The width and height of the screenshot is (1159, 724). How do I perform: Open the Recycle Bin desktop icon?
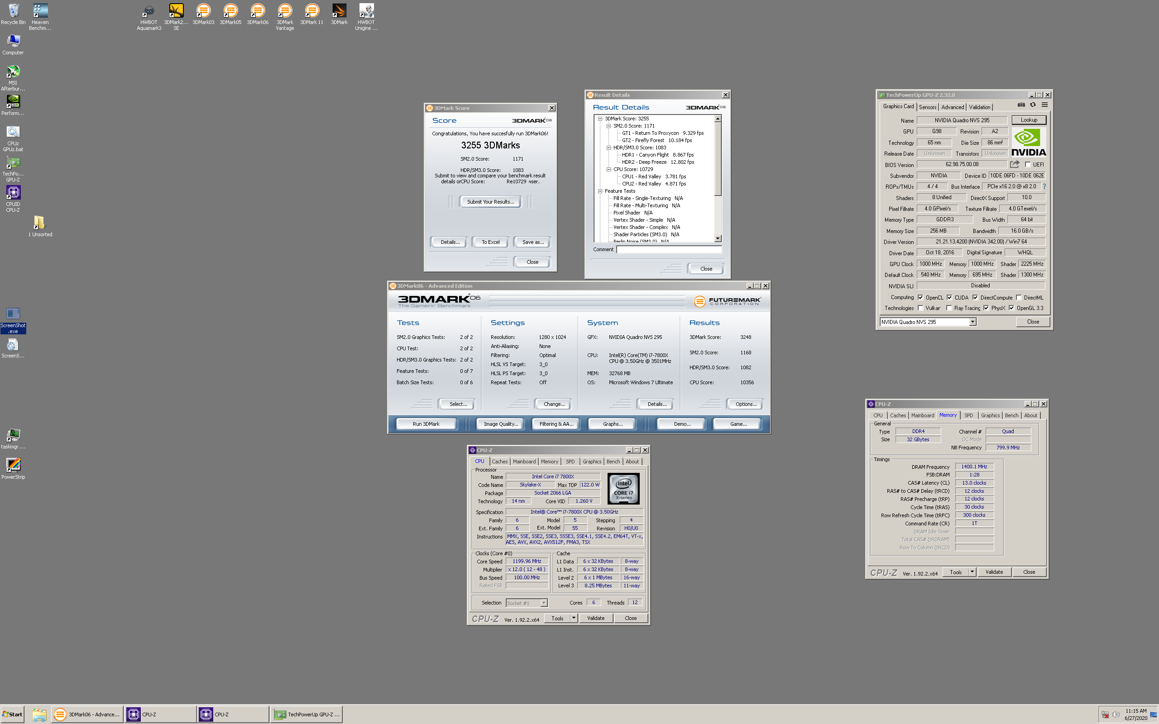pyautogui.click(x=14, y=14)
